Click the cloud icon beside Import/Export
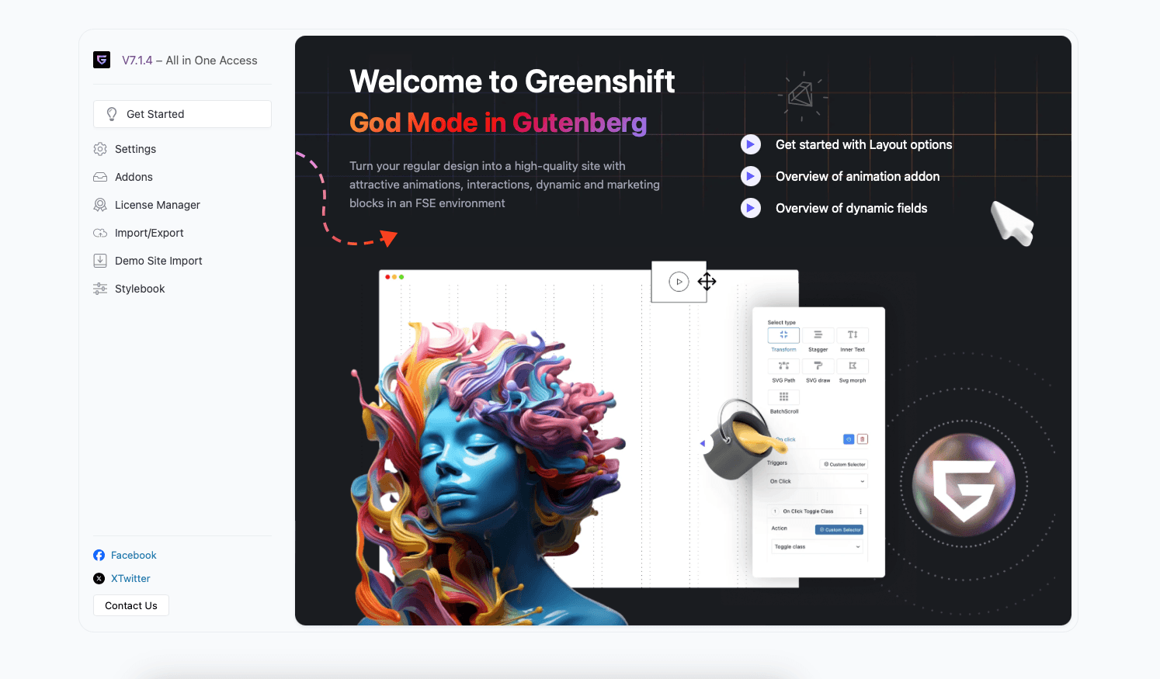This screenshot has width=1160, height=679. point(100,233)
